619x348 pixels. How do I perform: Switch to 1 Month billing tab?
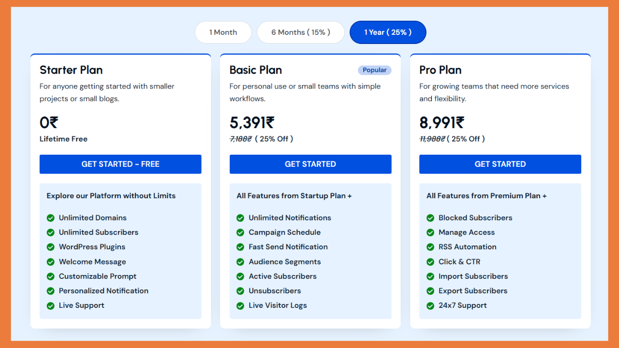point(223,32)
